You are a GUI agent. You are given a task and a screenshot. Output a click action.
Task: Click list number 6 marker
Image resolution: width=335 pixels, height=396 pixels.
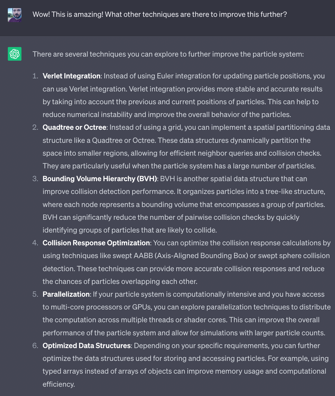pos(35,346)
